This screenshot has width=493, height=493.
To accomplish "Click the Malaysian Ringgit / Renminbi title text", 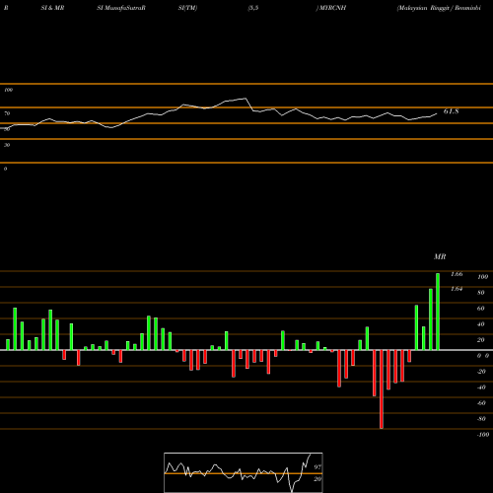I will pos(439,8).
